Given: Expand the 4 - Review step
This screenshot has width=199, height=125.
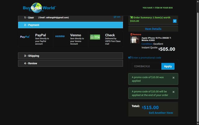Looking at the screenshot, I should point(70,63).
